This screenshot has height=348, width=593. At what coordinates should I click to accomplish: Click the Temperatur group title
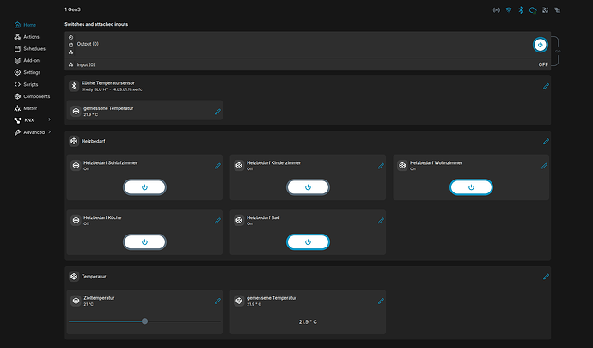[x=94, y=277]
